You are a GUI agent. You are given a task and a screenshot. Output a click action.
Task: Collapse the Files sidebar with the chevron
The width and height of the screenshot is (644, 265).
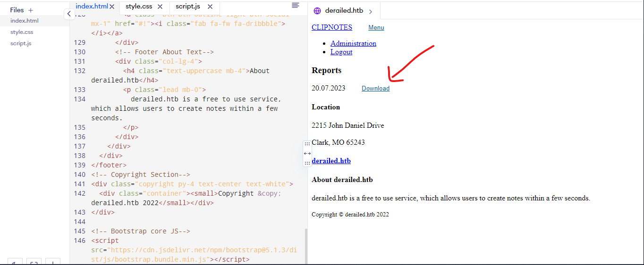point(69,14)
